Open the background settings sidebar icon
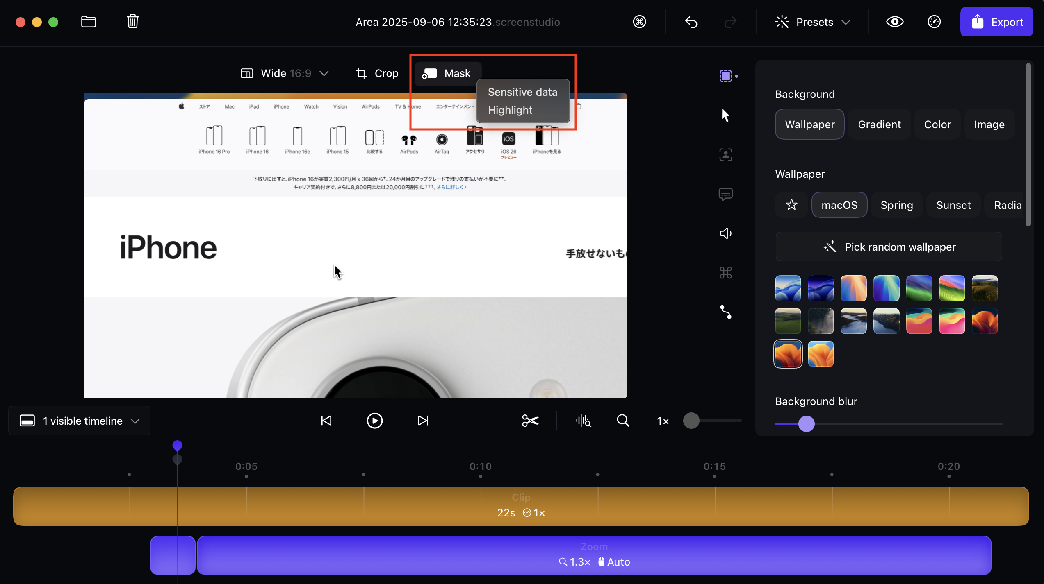1044x584 pixels. 726,76
